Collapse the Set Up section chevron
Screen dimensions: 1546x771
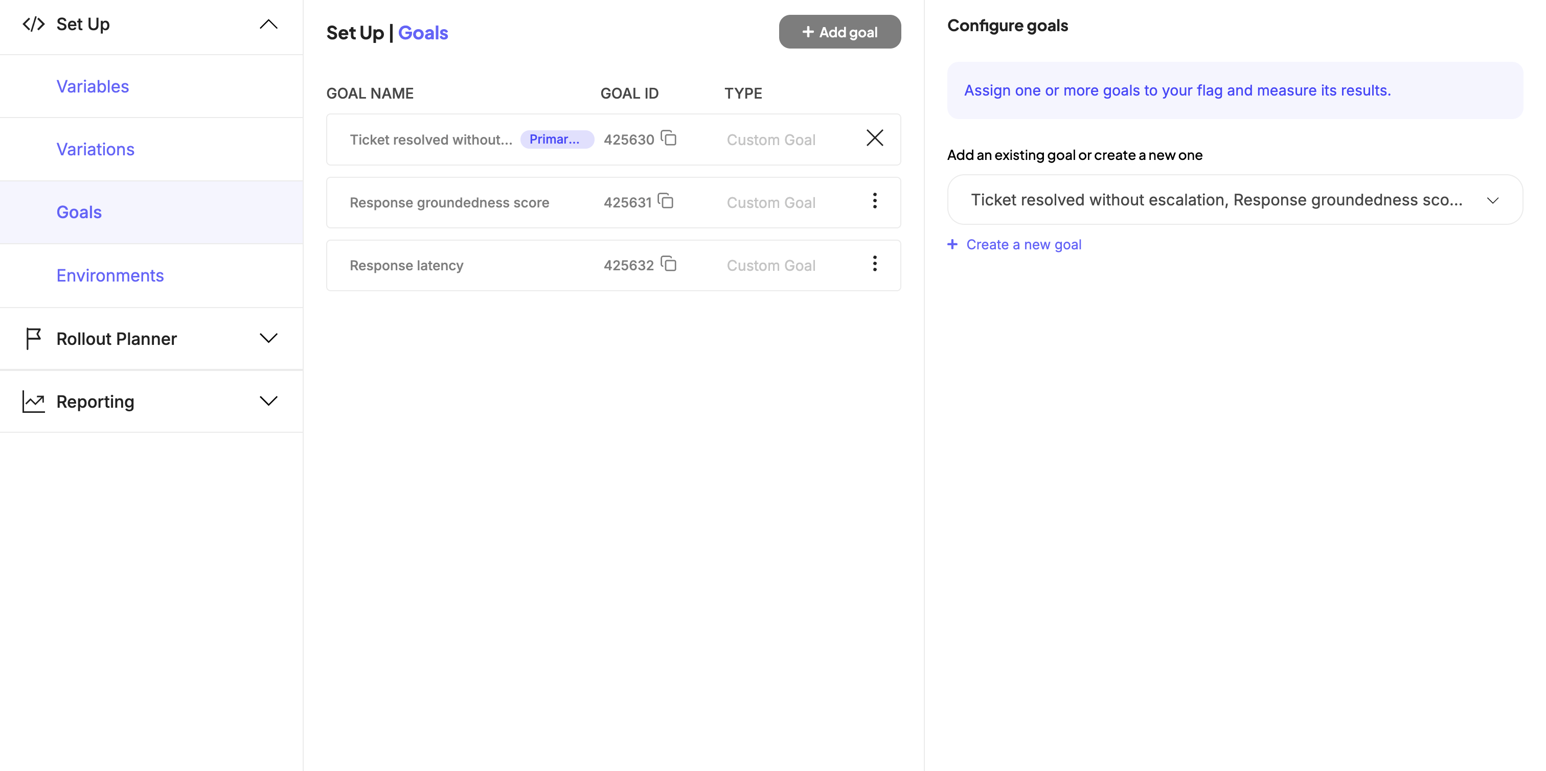[268, 24]
